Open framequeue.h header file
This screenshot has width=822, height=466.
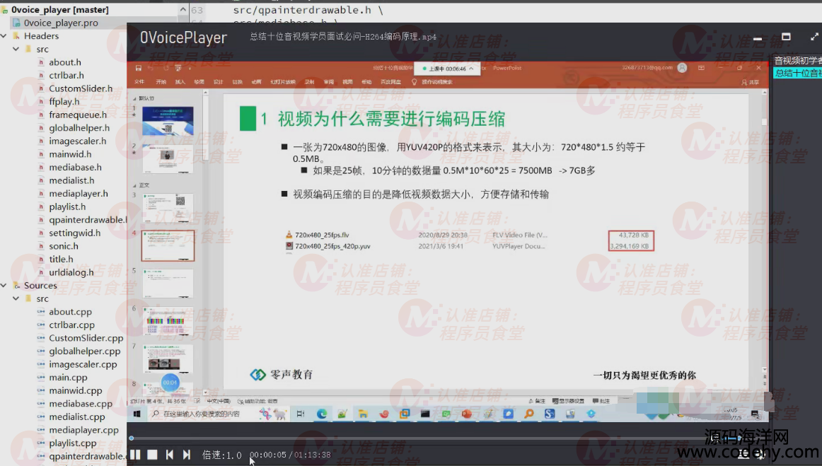pos(78,115)
